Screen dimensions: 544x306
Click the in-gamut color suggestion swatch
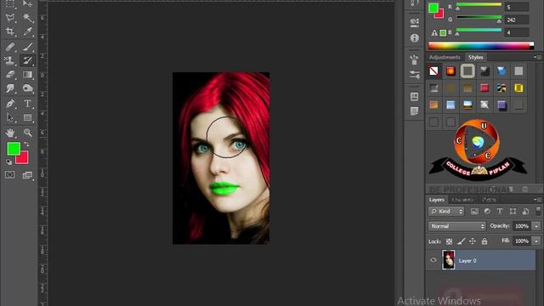point(443,33)
